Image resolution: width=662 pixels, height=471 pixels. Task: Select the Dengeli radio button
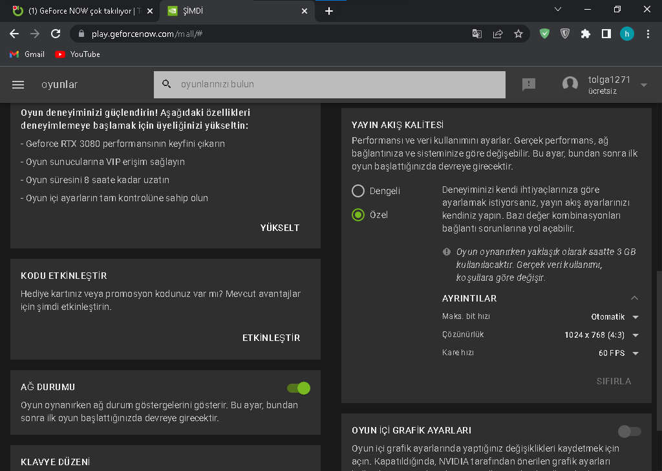358,191
